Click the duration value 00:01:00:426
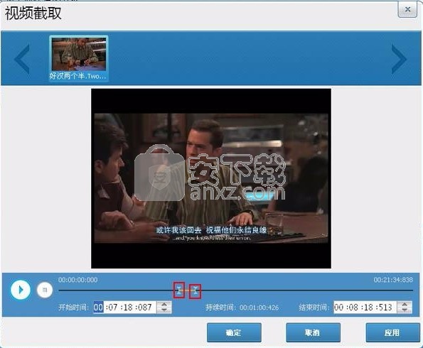423x348 pixels. (x=259, y=308)
